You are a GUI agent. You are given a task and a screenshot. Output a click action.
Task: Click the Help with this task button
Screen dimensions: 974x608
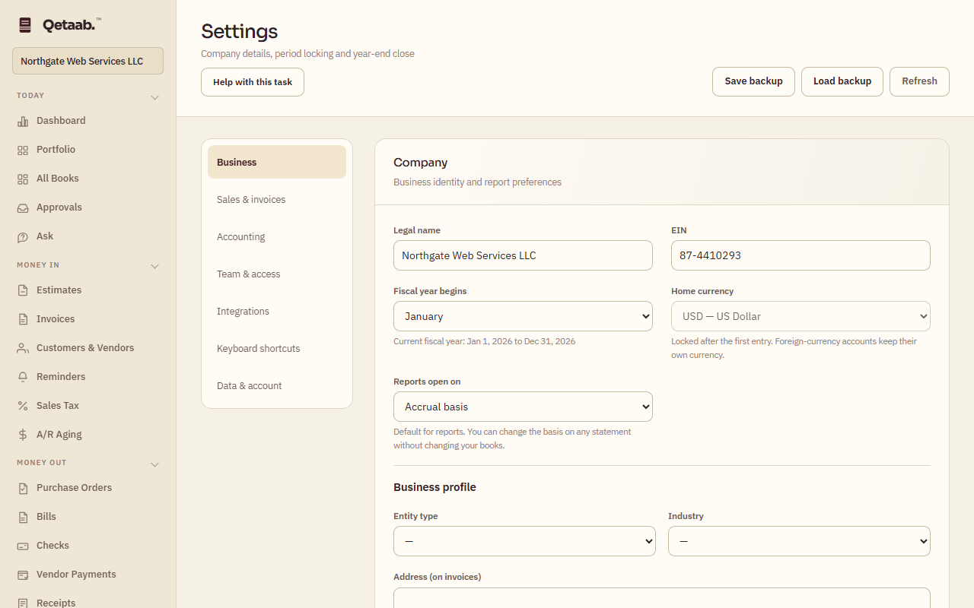pos(253,82)
